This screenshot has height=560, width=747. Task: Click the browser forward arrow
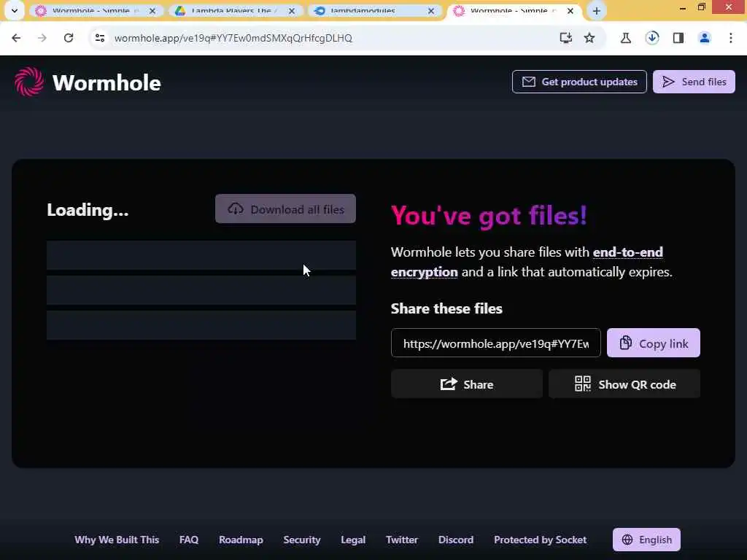click(42, 38)
